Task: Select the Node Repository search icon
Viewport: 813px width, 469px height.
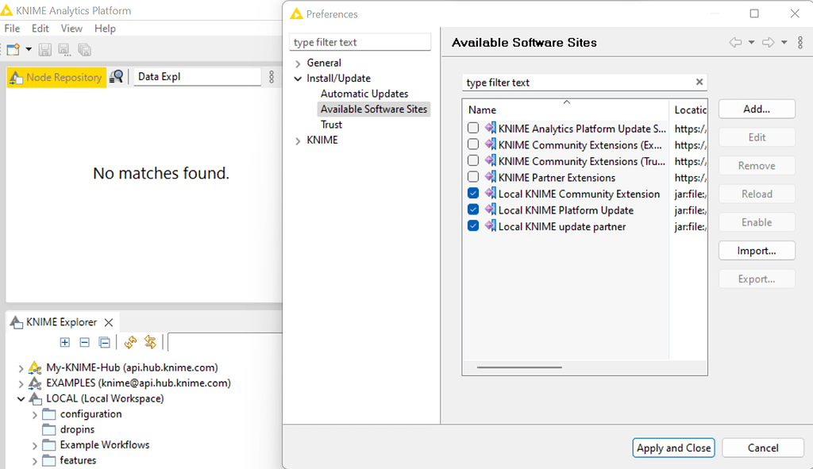Action: tap(118, 76)
